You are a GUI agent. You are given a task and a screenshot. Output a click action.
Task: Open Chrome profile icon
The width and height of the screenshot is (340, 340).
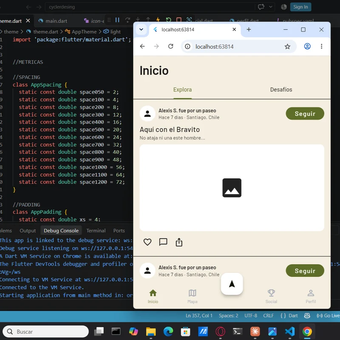click(307, 46)
